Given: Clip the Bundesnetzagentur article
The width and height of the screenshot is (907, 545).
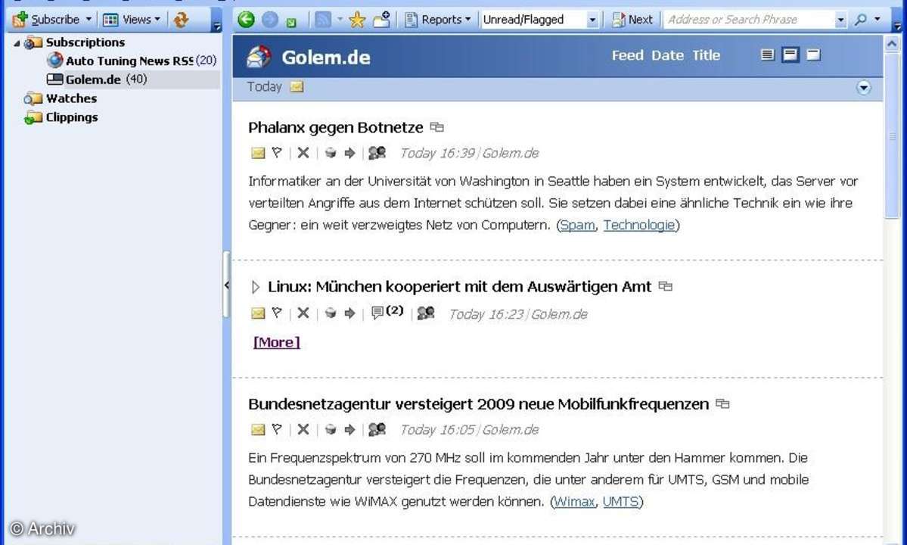Looking at the screenshot, I should coord(331,429).
